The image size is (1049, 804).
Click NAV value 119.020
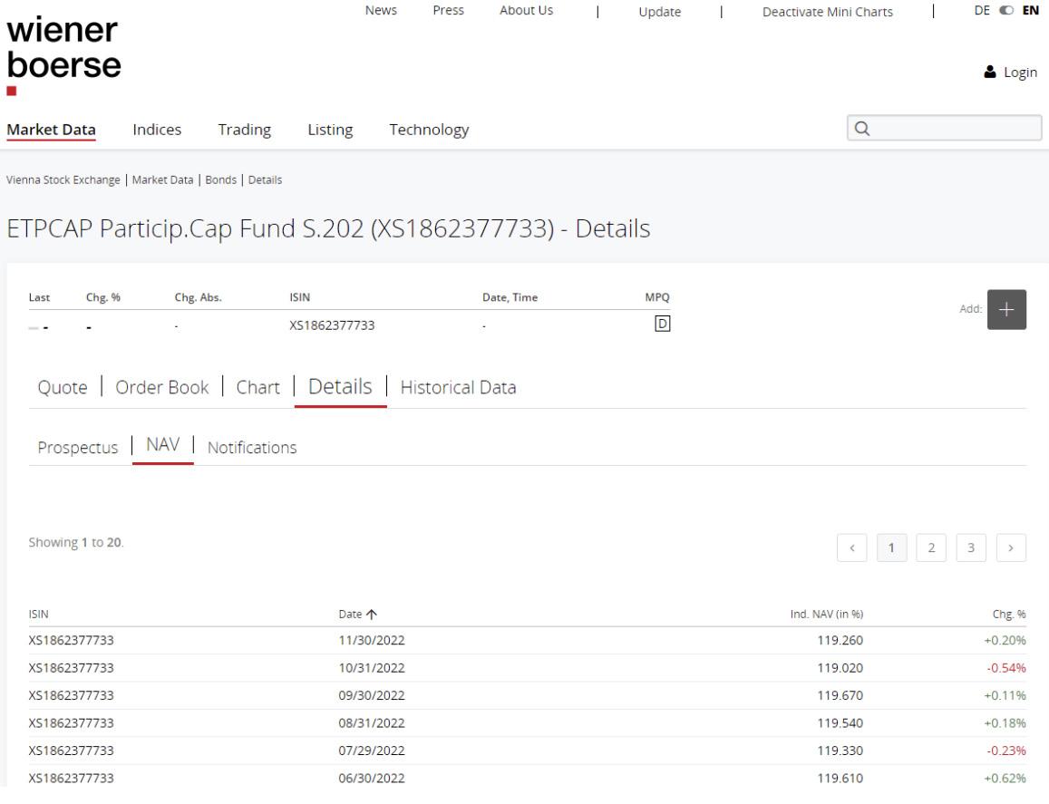pos(840,667)
